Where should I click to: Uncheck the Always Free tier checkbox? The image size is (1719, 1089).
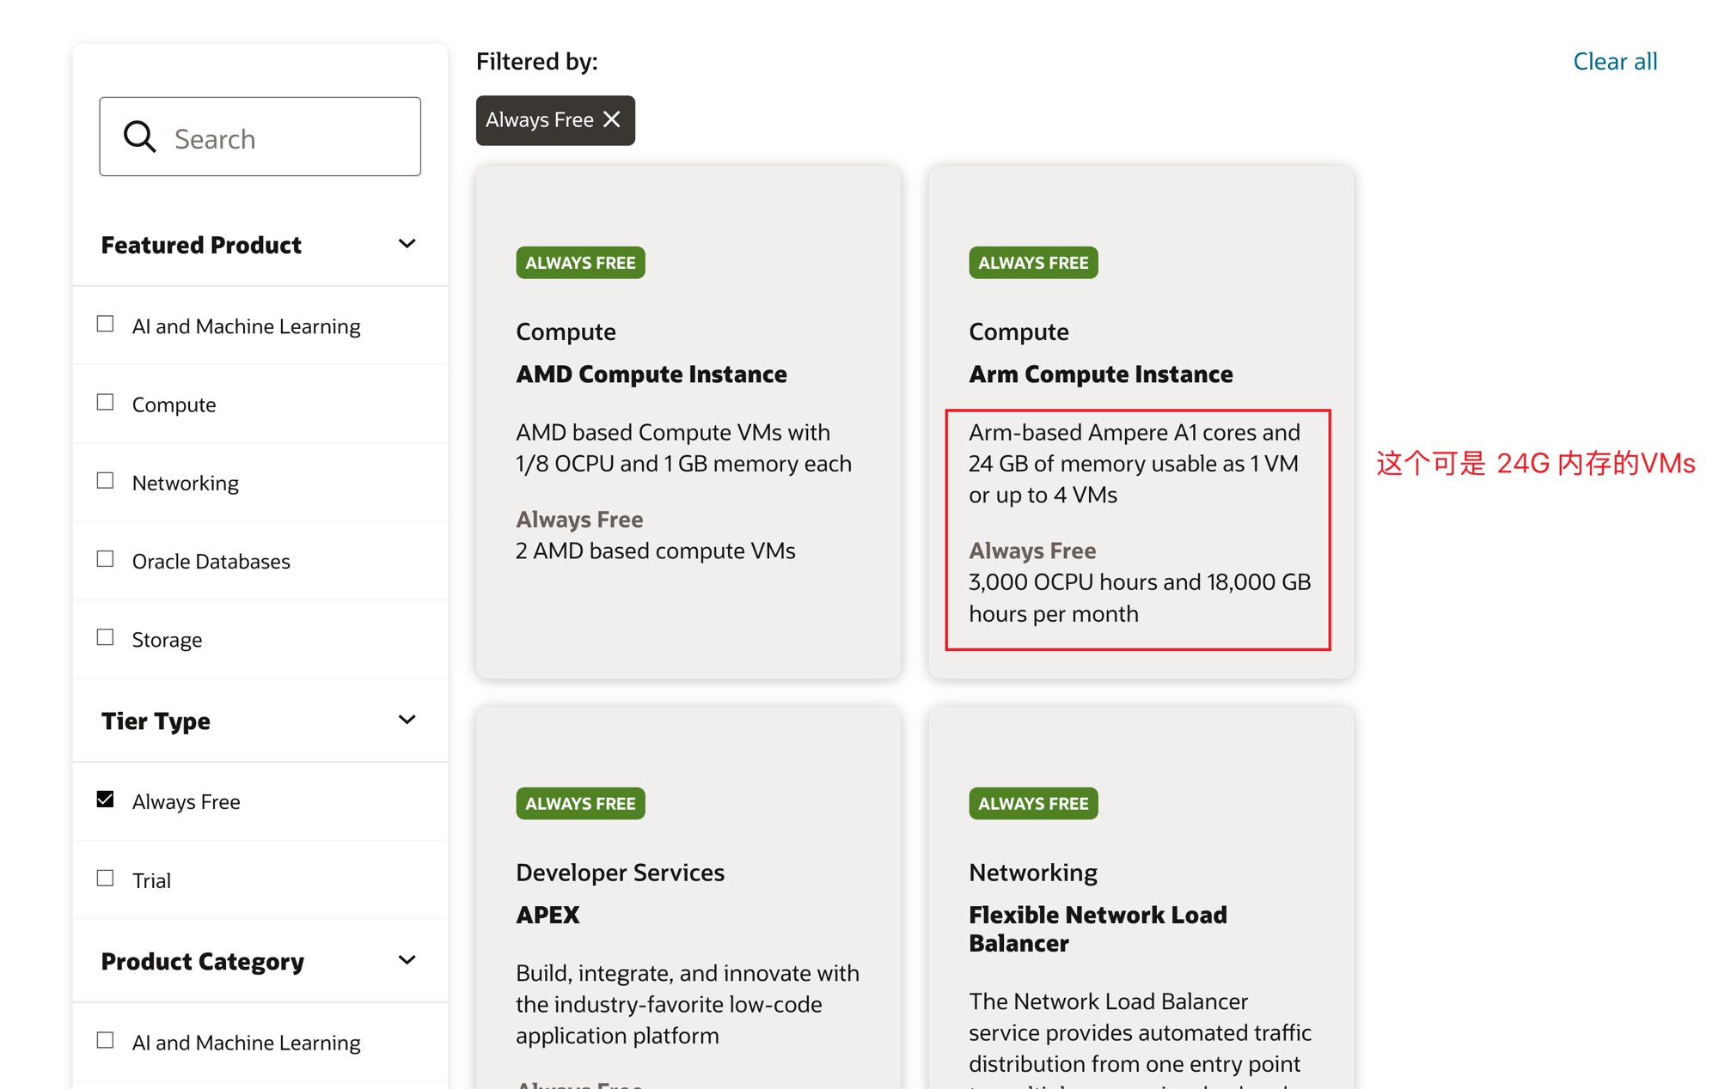pos(105,799)
